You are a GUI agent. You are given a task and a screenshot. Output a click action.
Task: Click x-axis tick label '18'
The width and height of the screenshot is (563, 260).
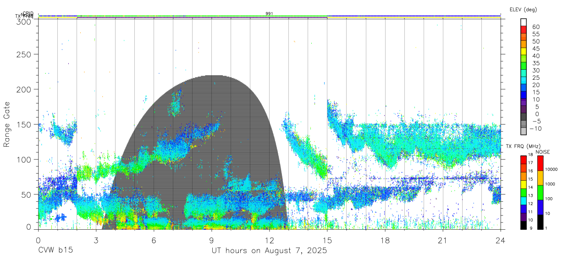385,241
